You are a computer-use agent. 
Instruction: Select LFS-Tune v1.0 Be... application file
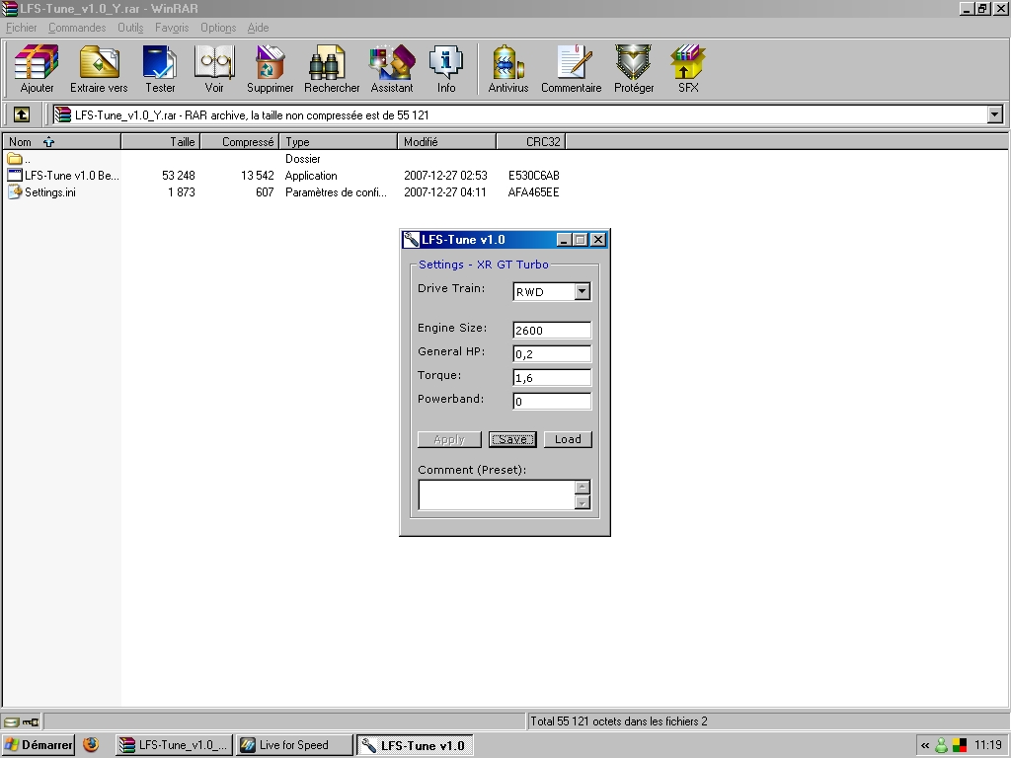(x=63, y=176)
